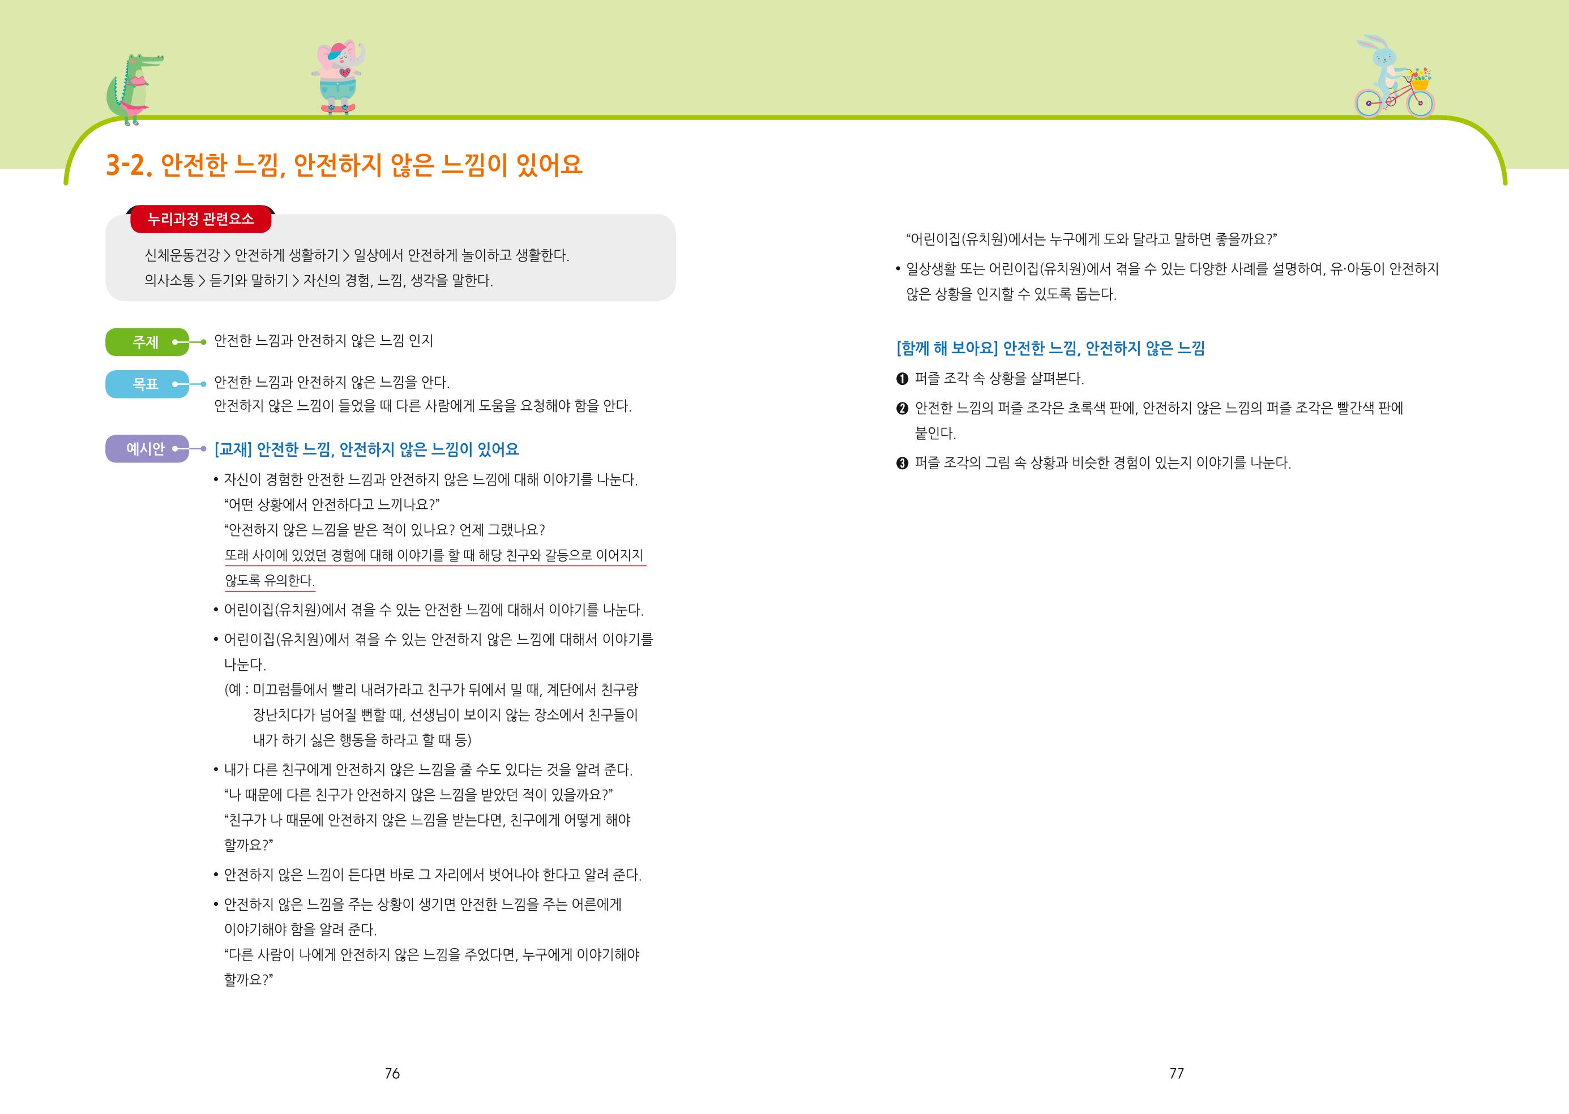Click the text 안전한 느낌과 안전하지 않은 느낌을 안다.
The width and height of the screenshot is (1569, 1114).
pyautogui.click(x=332, y=382)
